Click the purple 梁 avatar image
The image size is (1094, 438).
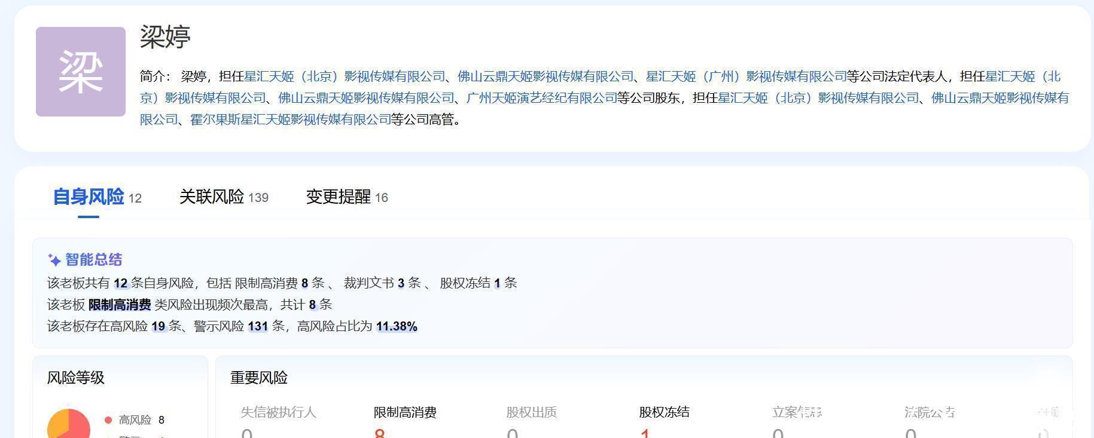coord(81,72)
